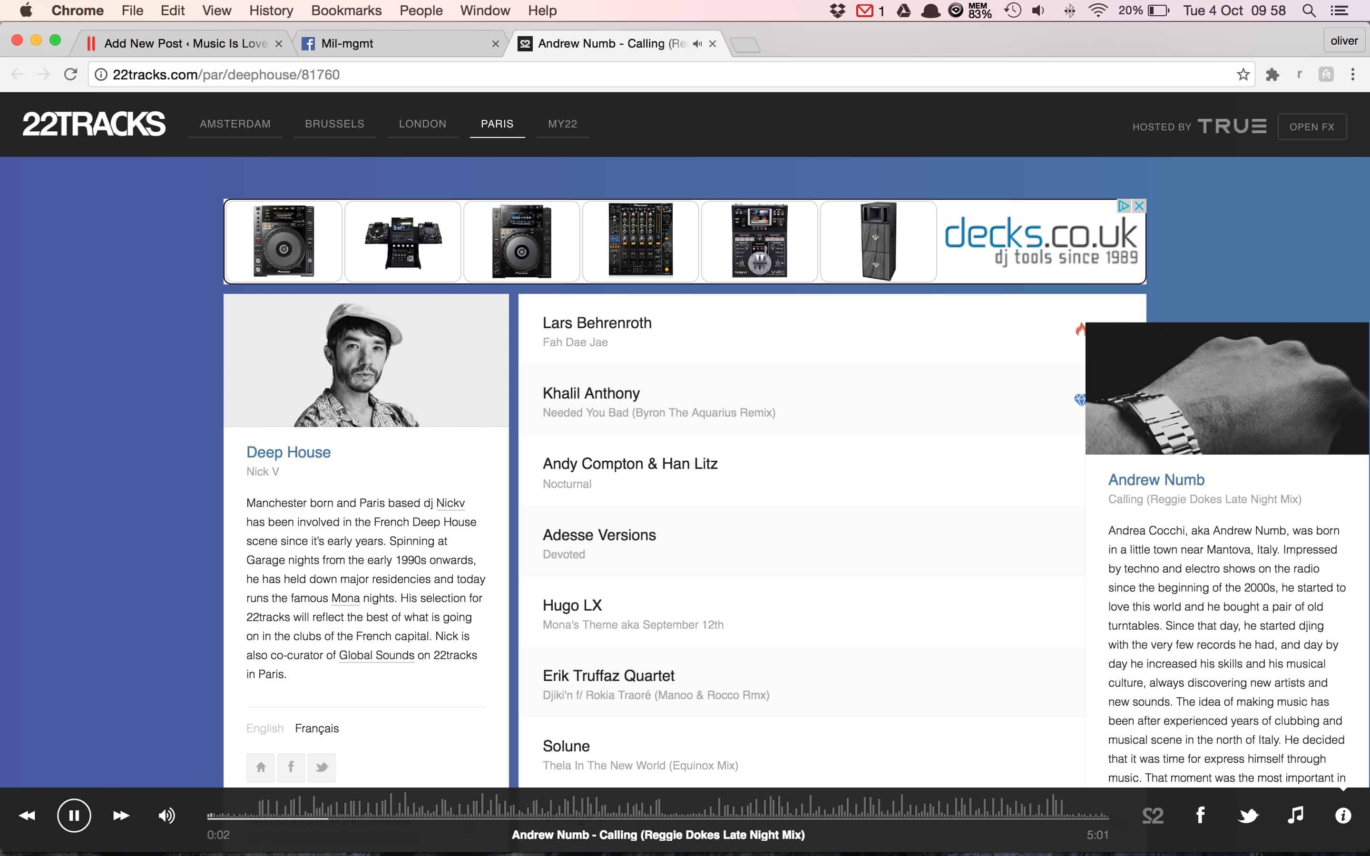Switch bio language to Français
1370x856 pixels.
pyautogui.click(x=316, y=728)
